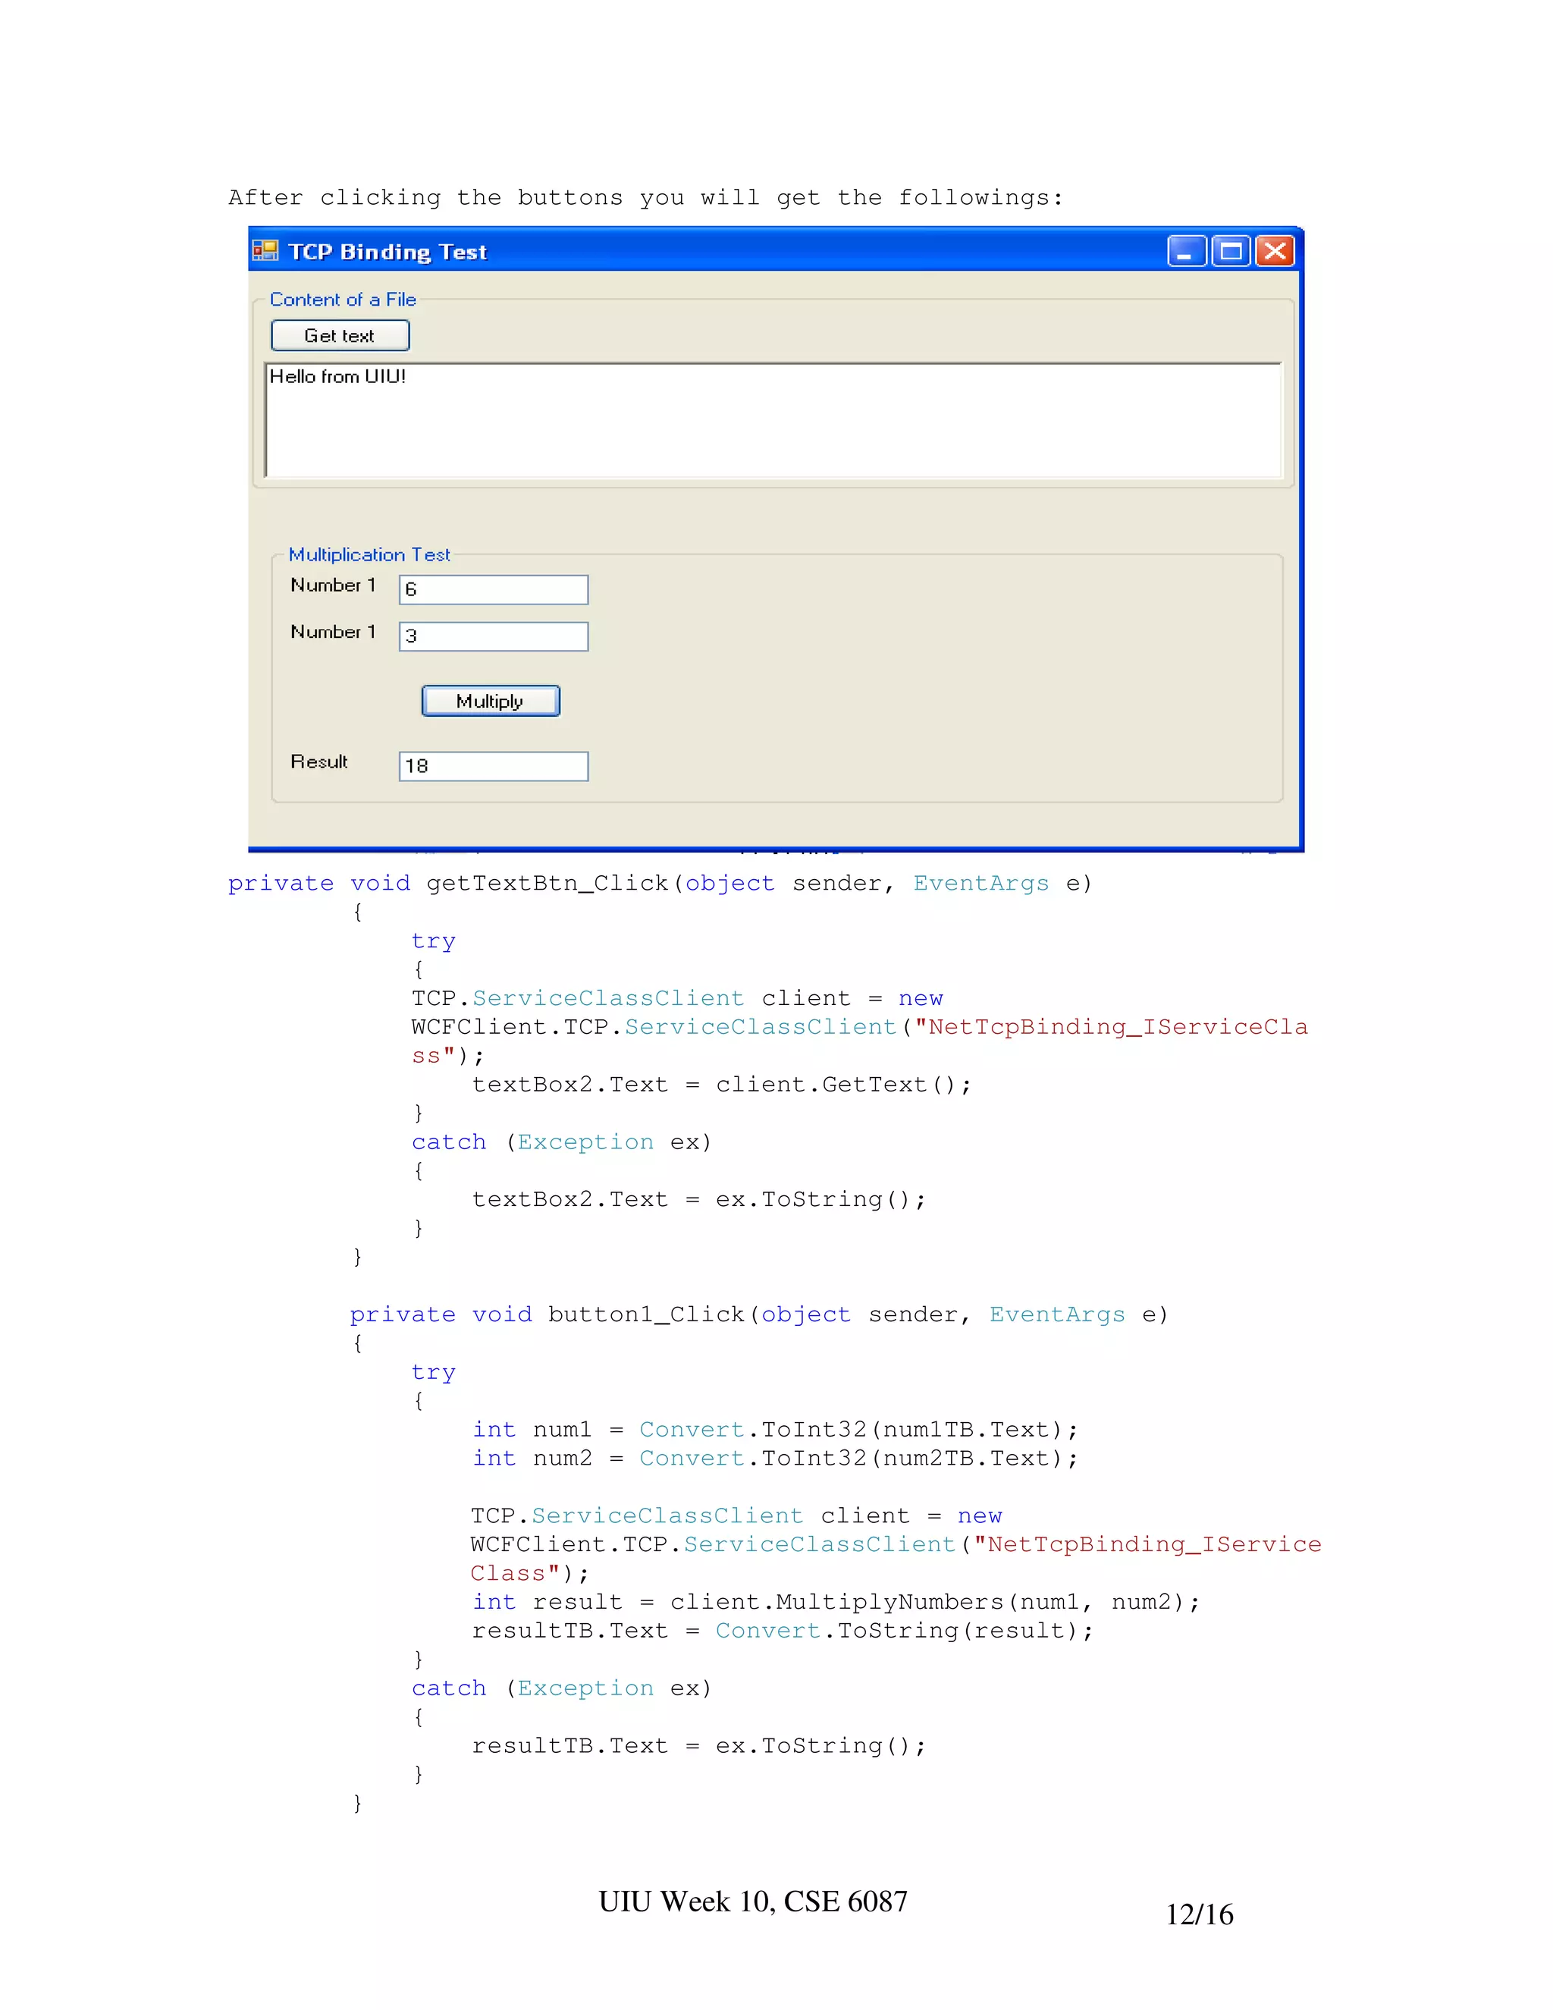Minimize the TCP Binding Test window
This screenshot has width=1553, height=2010.
click(x=1187, y=250)
